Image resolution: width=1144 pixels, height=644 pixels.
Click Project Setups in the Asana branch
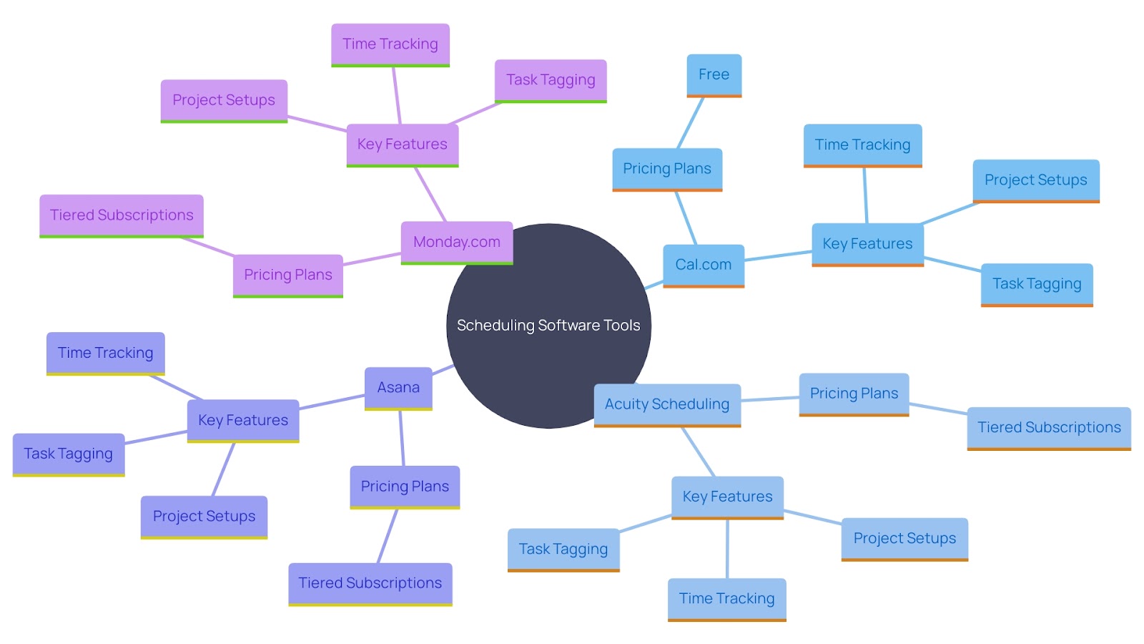(x=204, y=517)
